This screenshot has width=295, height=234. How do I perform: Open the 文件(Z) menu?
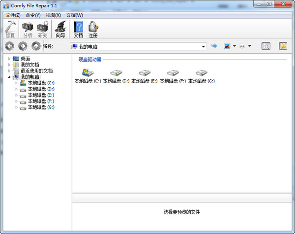tap(13, 15)
